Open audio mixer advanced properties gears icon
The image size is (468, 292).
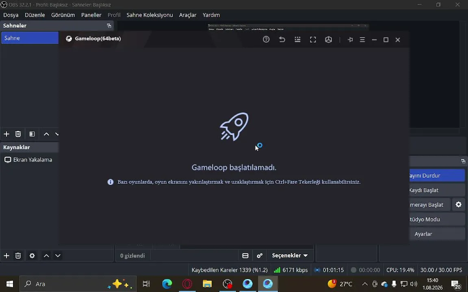point(260,255)
